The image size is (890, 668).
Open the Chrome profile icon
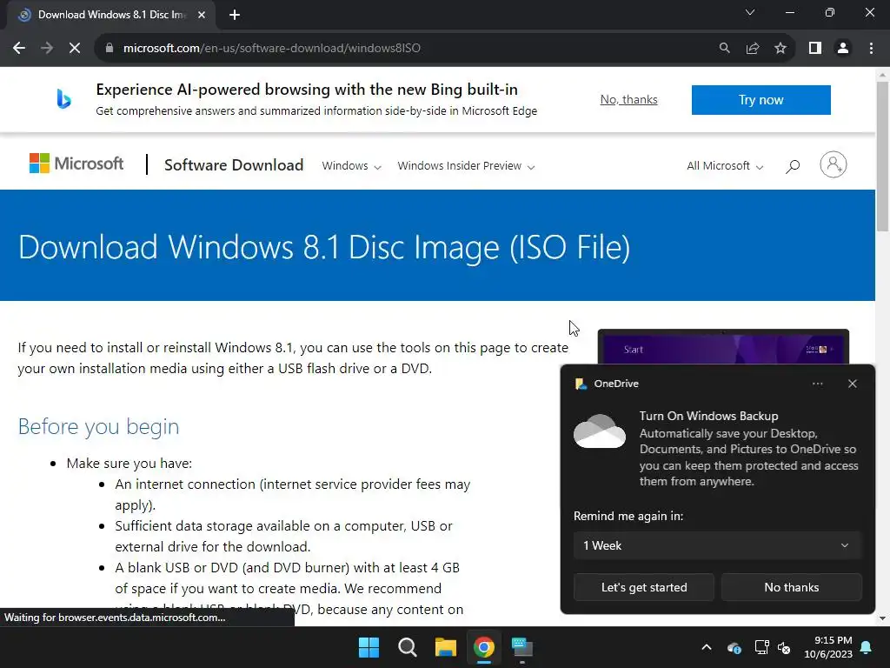tap(843, 49)
